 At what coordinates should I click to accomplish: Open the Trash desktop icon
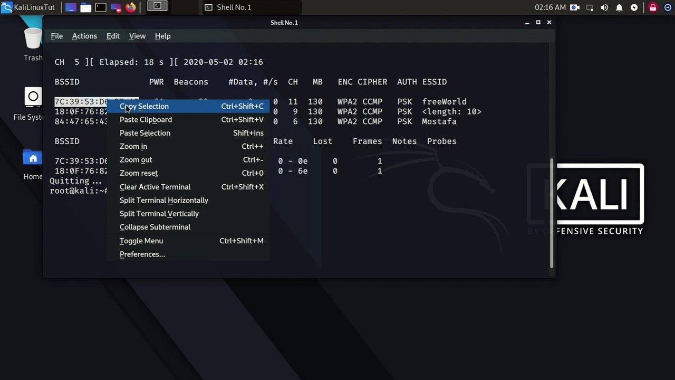tap(33, 44)
